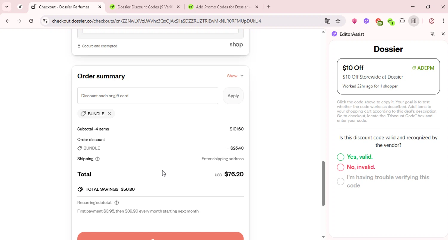Open the Chrome profile avatar
The height and width of the screenshot is (240, 448).
point(431,21)
